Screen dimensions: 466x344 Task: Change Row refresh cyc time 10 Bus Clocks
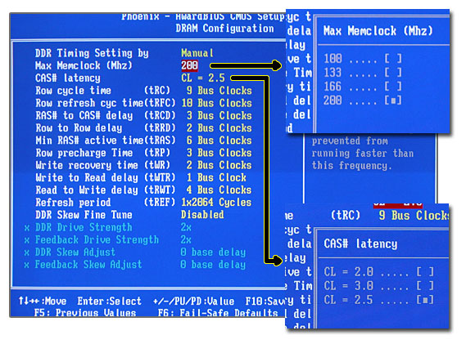coord(217,103)
